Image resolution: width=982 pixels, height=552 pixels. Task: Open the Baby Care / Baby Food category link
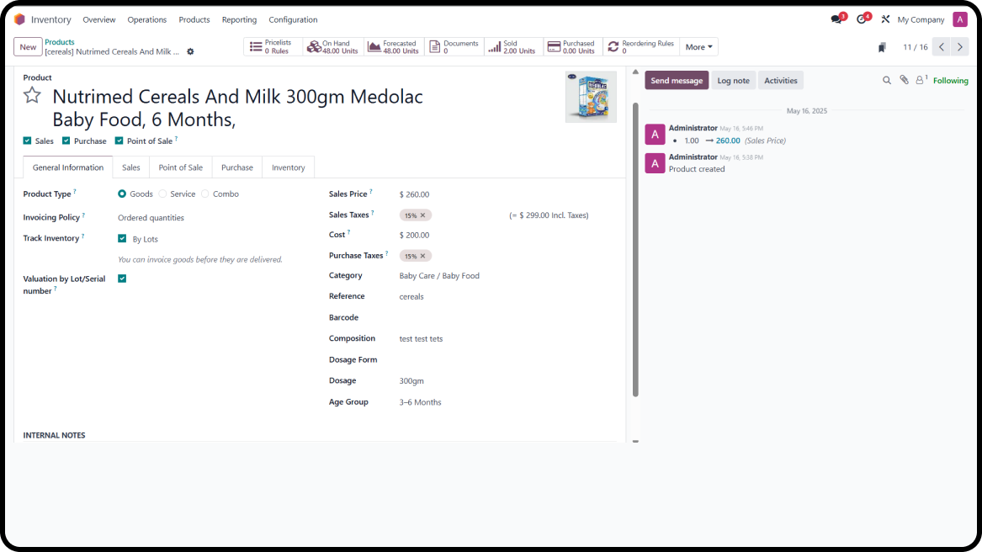coord(439,275)
